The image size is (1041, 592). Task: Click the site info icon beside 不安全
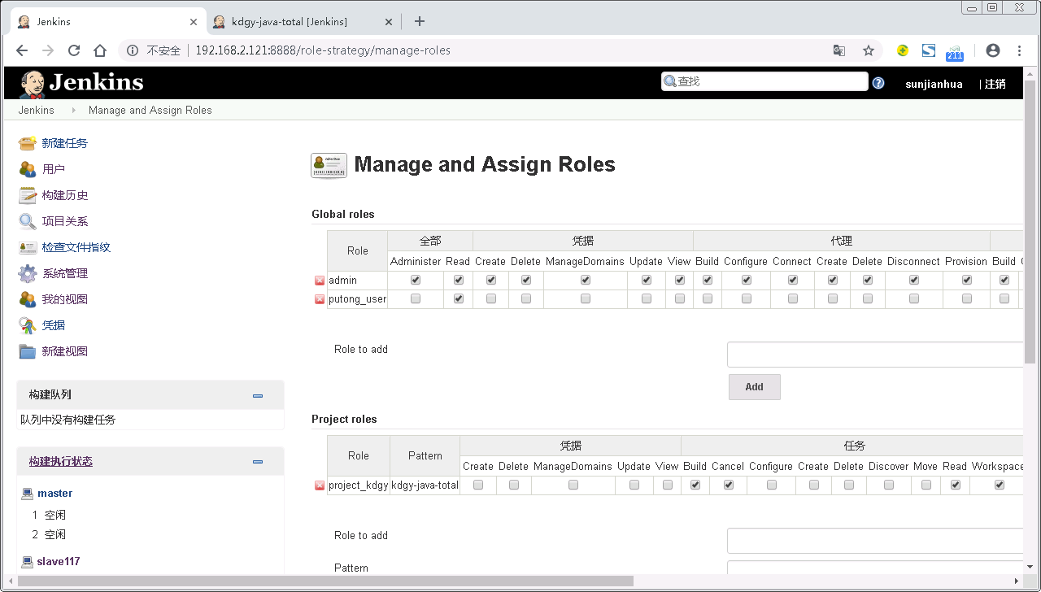pos(133,50)
